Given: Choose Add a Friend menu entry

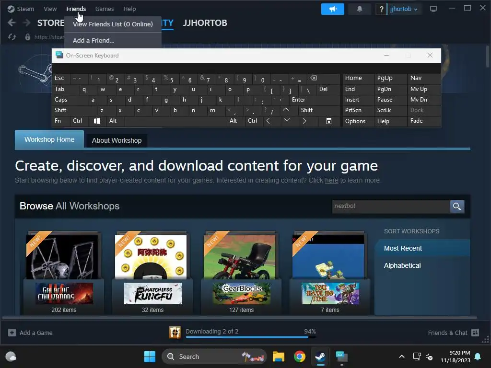Looking at the screenshot, I should [x=113, y=40].
